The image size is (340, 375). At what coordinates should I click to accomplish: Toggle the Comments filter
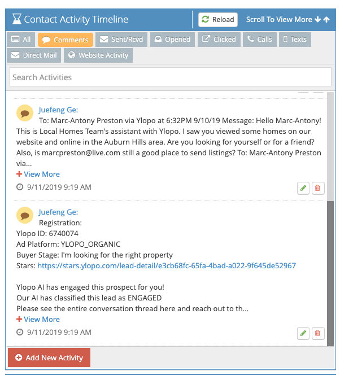click(65, 40)
